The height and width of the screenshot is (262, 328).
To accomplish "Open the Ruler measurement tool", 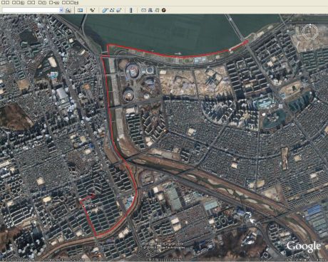I will click(130, 10).
